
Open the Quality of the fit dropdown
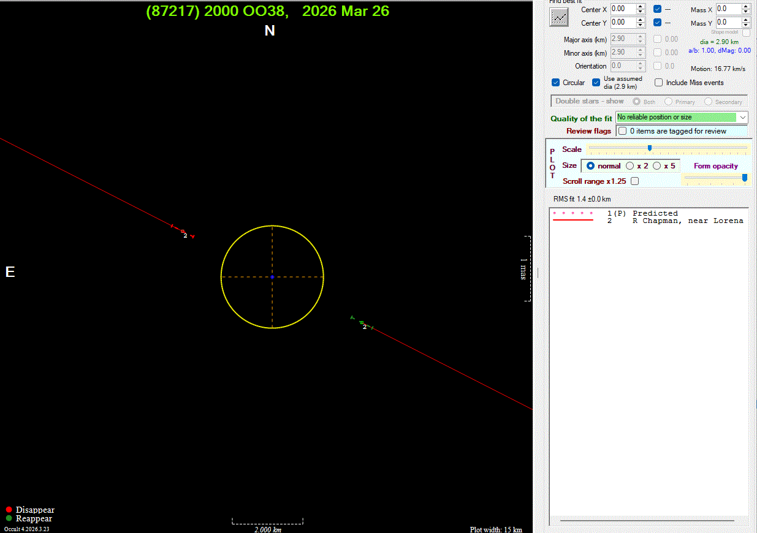[743, 117]
